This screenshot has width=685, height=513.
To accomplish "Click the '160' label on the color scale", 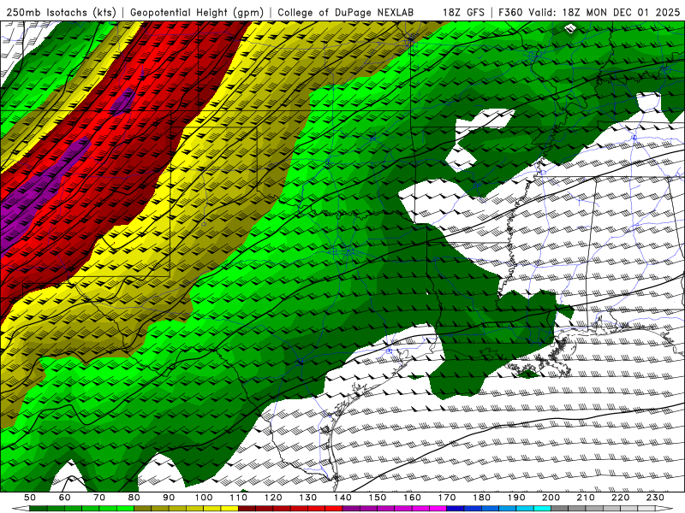I will point(412,498).
